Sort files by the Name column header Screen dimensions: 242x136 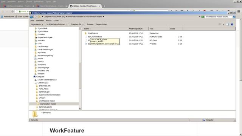pos(105,29)
